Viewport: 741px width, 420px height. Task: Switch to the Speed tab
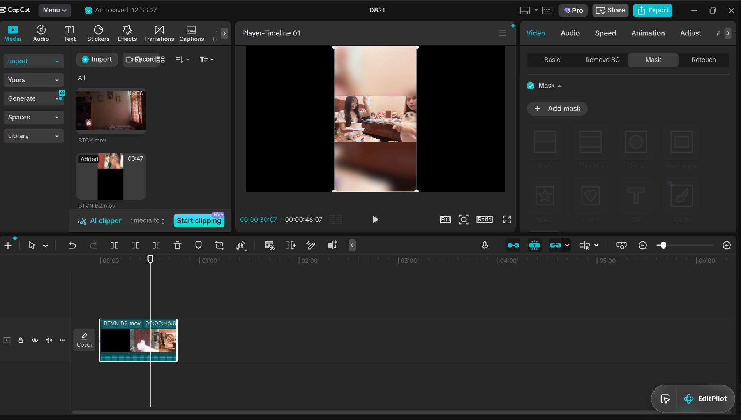pos(605,33)
